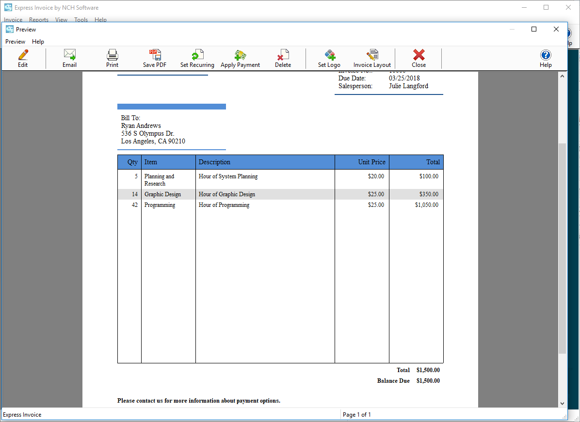The image size is (580, 422).
Task: Click the Page 1 of 1 status indicator
Action: [357, 415]
